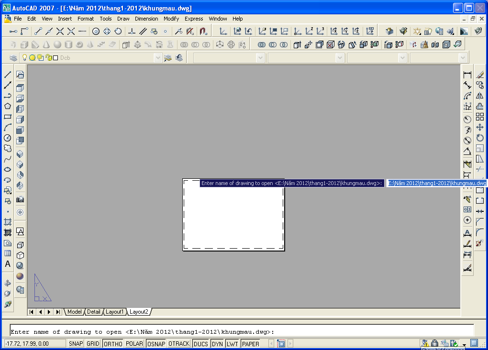
Task: Select the Revision Cloud tool
Action: click(8, 148)
